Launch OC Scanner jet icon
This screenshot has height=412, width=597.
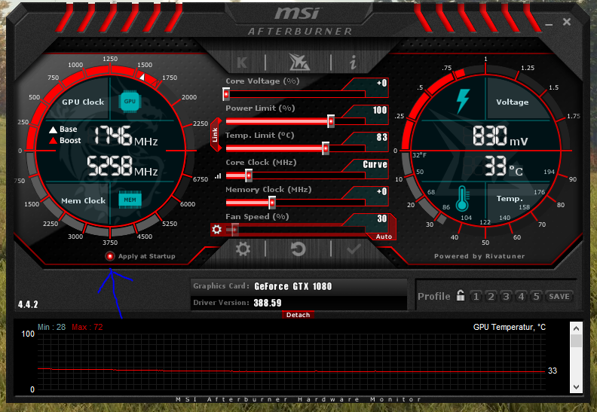click(x=299, y=62)
